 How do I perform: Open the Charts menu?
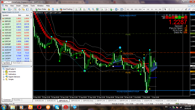pyautogui.click(x=25, y=6)
